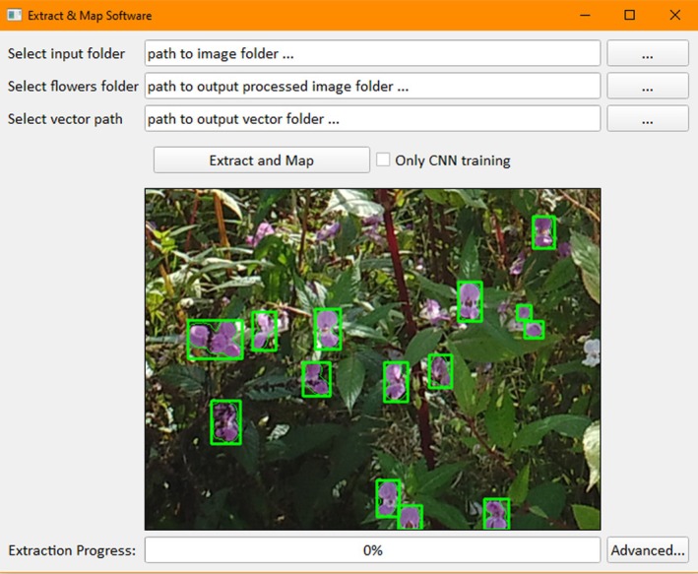The height and width of the screenshot is (574, 698).
Task: Enable the Only CNN training checkbox
Action: 383,159
